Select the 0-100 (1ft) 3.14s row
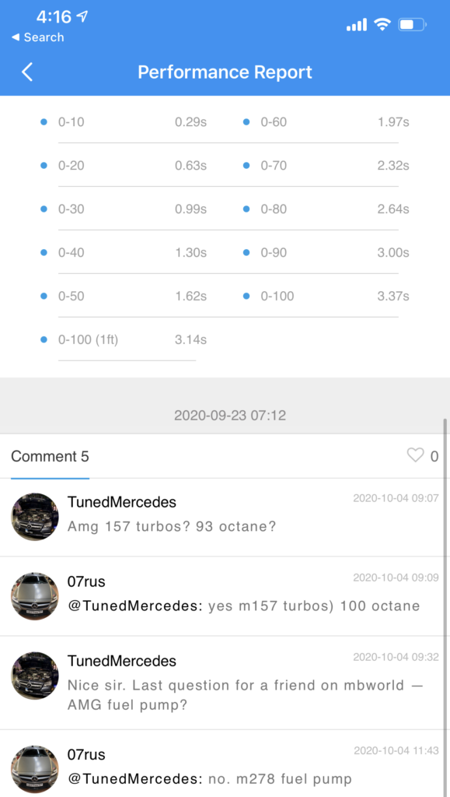 (x=124, y=339)
